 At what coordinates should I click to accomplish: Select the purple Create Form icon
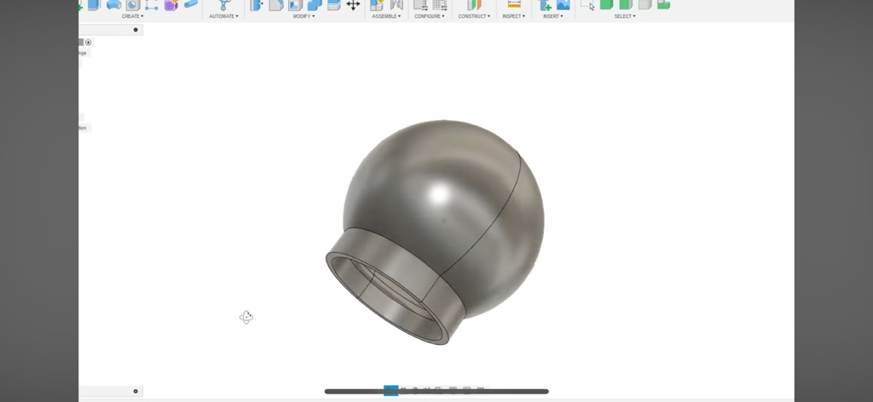(171, 5)
